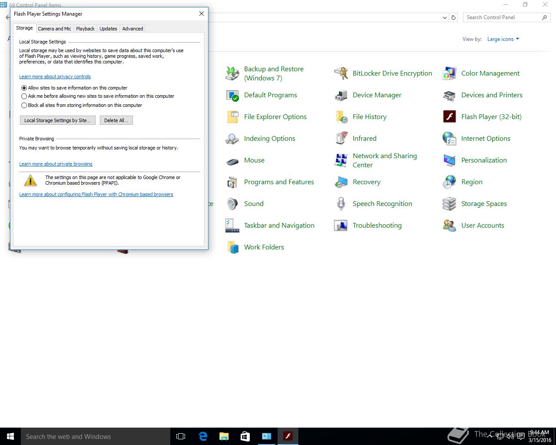Screen dimensions: 556x445
Task: Open Learn more about privacy controls link
Action: [55, 76]
